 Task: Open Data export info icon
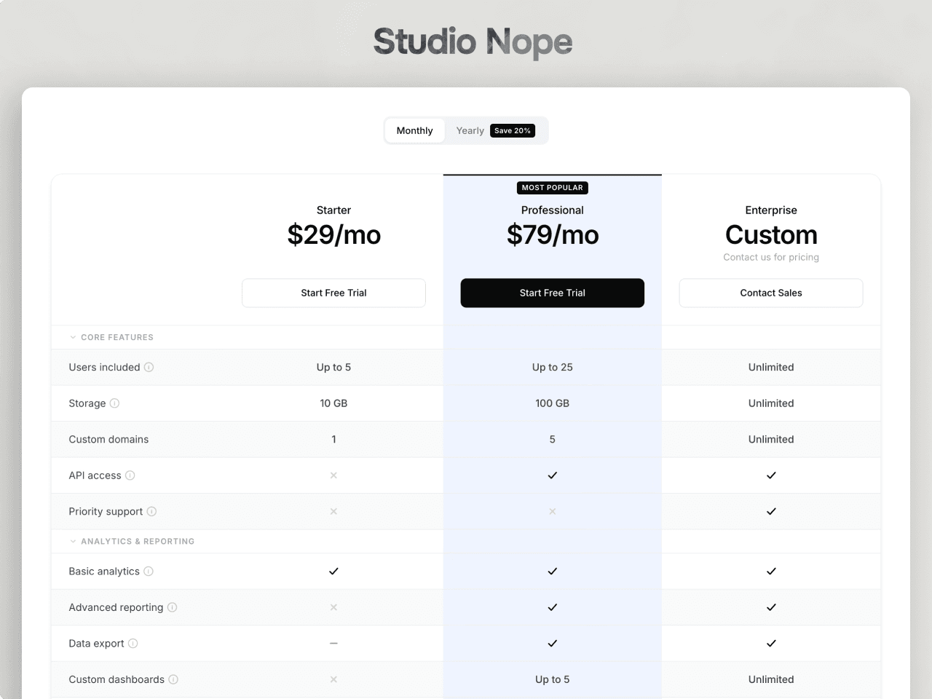(x=133, y=644)
